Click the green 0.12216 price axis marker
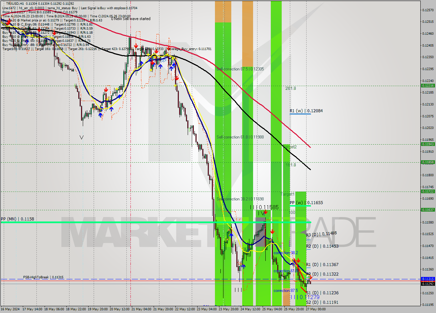The image size is (436, 313). coord(428,86)
